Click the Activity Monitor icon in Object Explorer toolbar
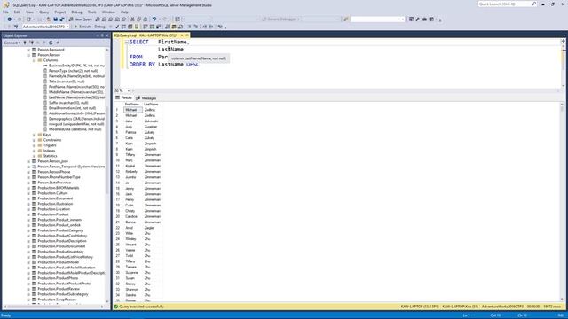Viewport: 568px width, 319px height. 57,43
